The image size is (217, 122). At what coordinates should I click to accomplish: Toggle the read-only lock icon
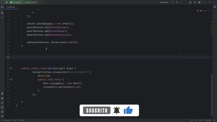[214, 120]
